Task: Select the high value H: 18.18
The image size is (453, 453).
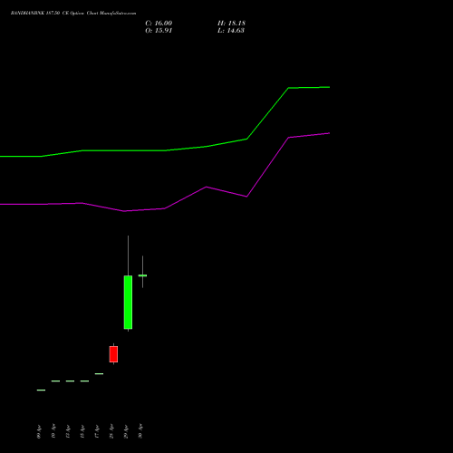Action: click(231, 24)
